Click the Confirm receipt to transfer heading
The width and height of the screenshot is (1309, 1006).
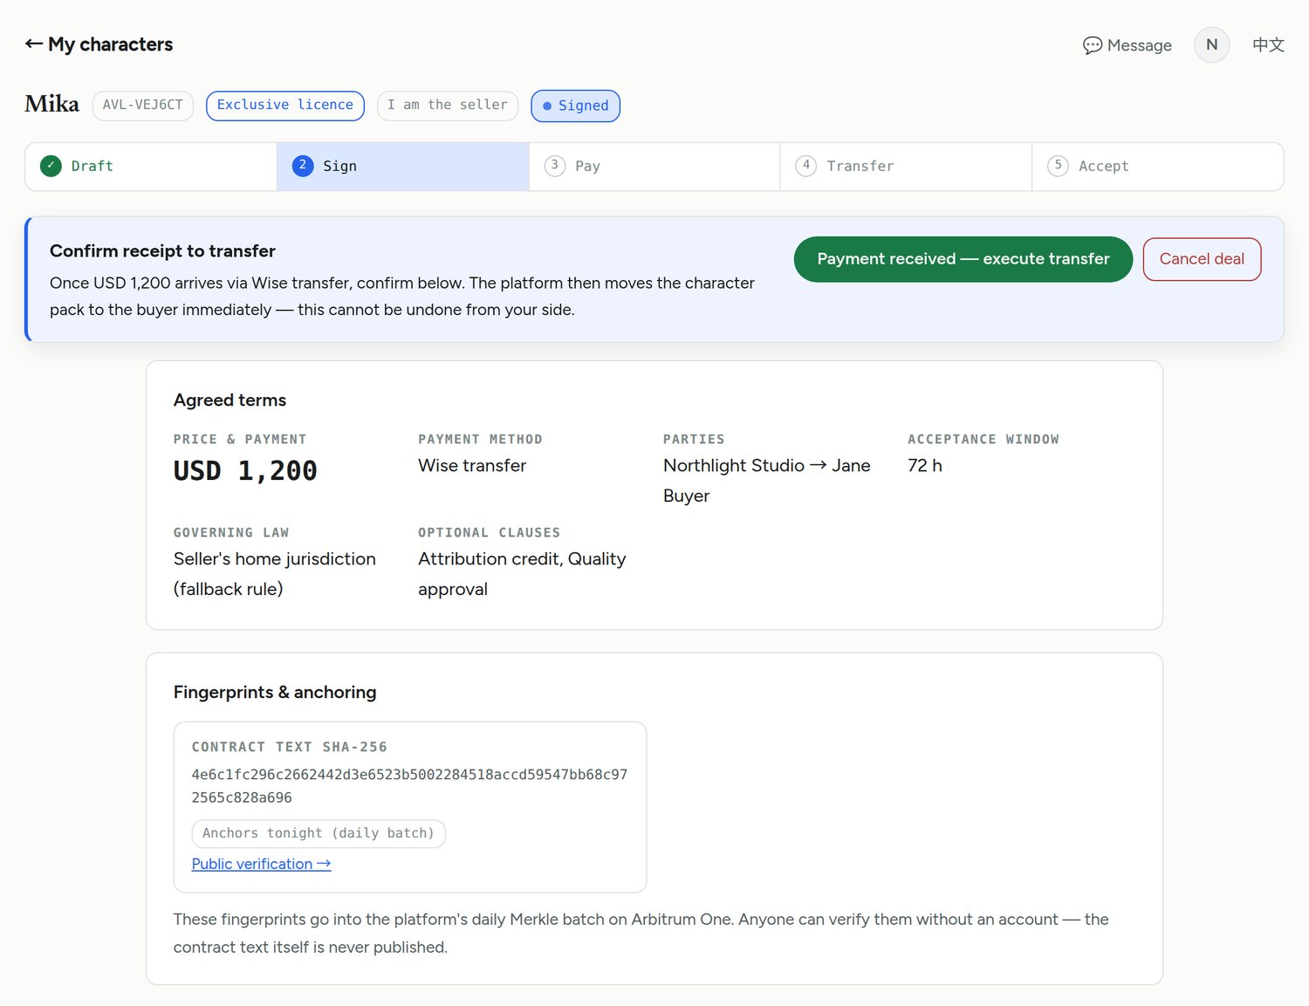(162, 251)
